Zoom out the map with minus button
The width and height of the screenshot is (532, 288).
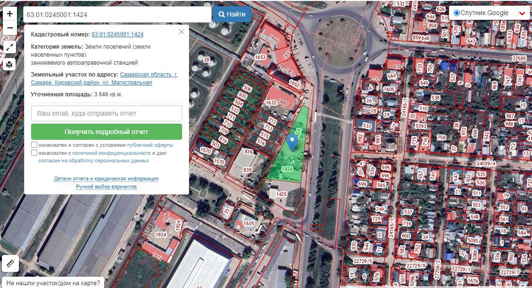pyautogui.click(x=9, y=28)
